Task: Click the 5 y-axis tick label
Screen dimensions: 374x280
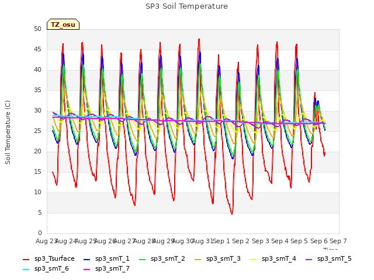Action: 40,212
